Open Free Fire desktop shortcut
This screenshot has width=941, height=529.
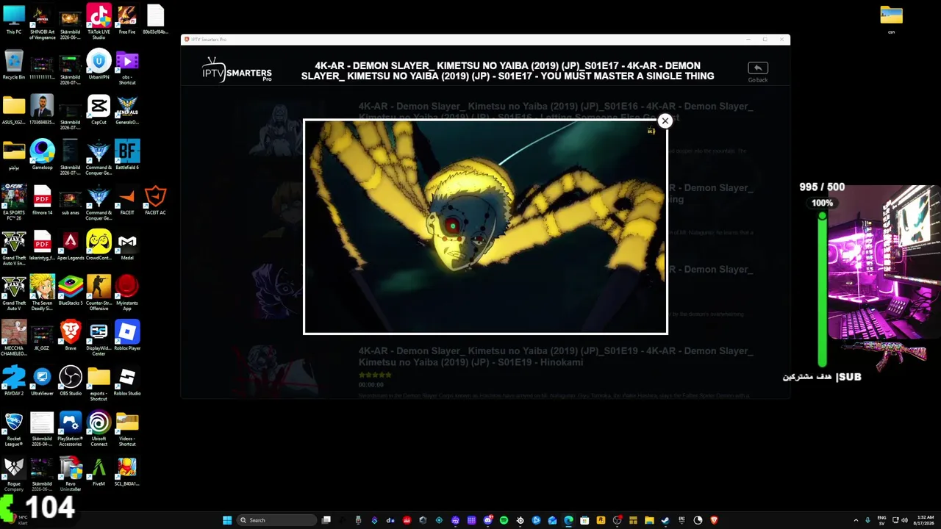[127, 19]
